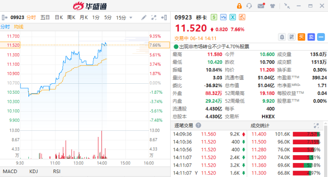The height and width of the screenshot is (177, 328).
Task: Click the pencil drawing tool icon
Action: [144, 17]
